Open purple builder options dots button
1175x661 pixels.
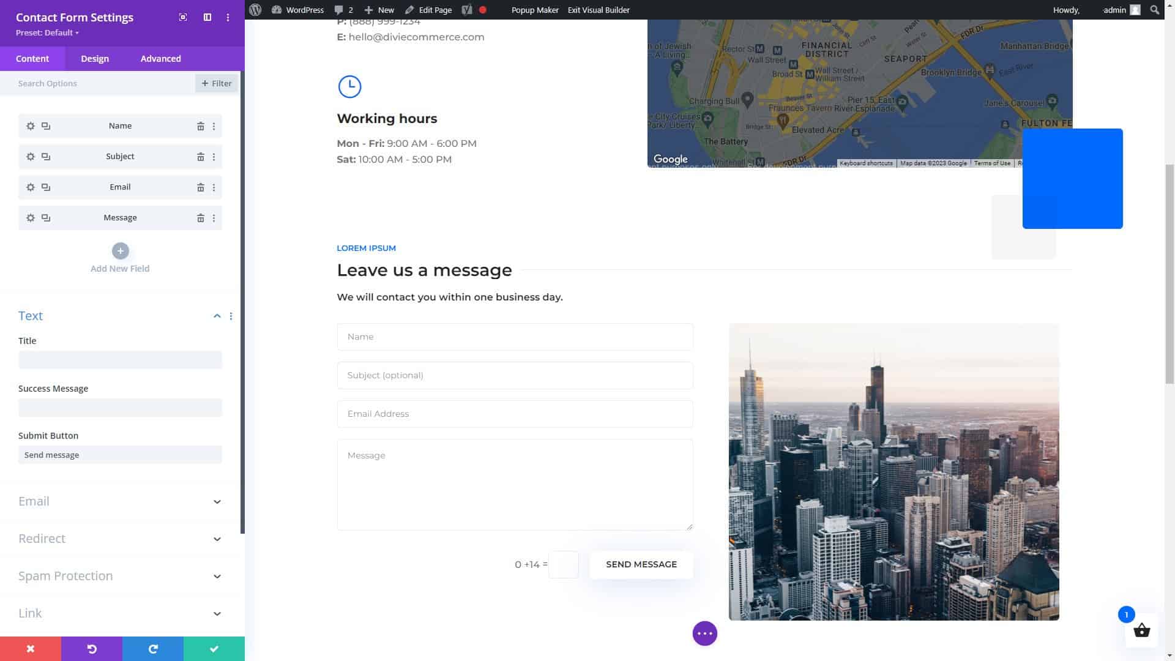click(704, 633)
